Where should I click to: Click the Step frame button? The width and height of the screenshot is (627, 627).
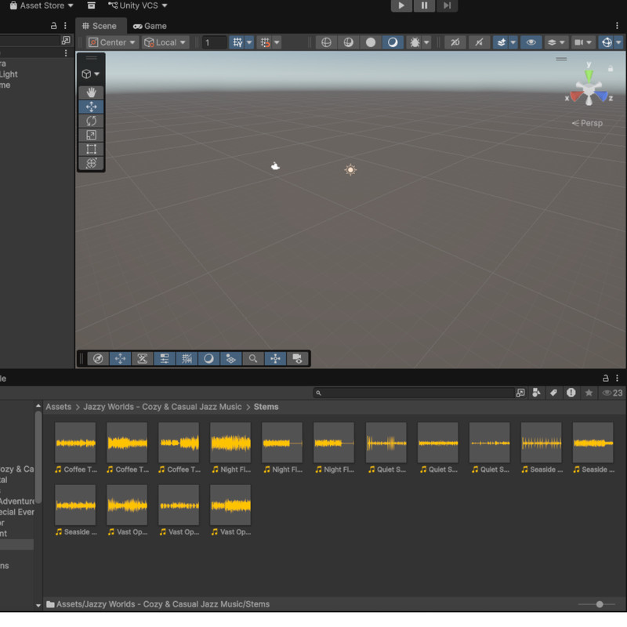[447, 5]
